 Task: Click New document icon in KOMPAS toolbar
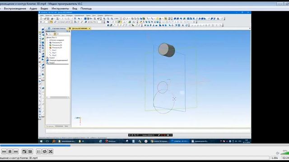[x=41, y=18]
